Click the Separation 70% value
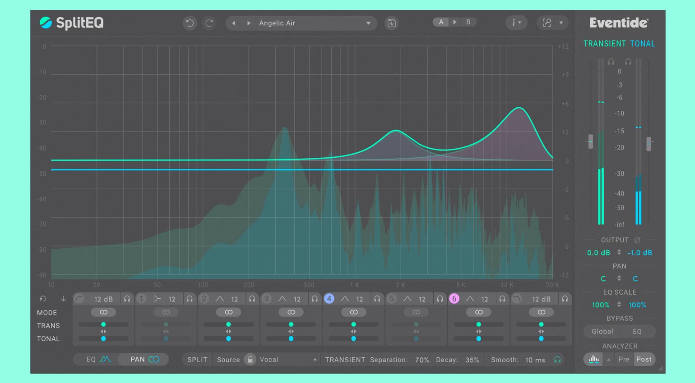 [x=422, y=360]
